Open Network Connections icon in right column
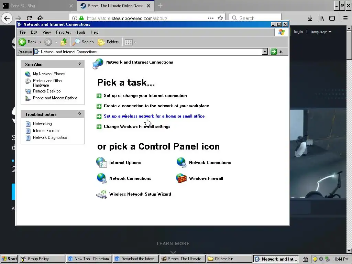This screenshot has width=352, height=264. click(181, 163)
